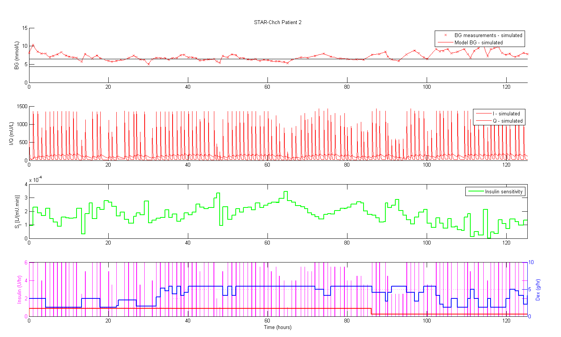Click the plot title "STAR-Chch Patient 2"
The width and height of the screenshot is (561, 337).
(277, 23)
